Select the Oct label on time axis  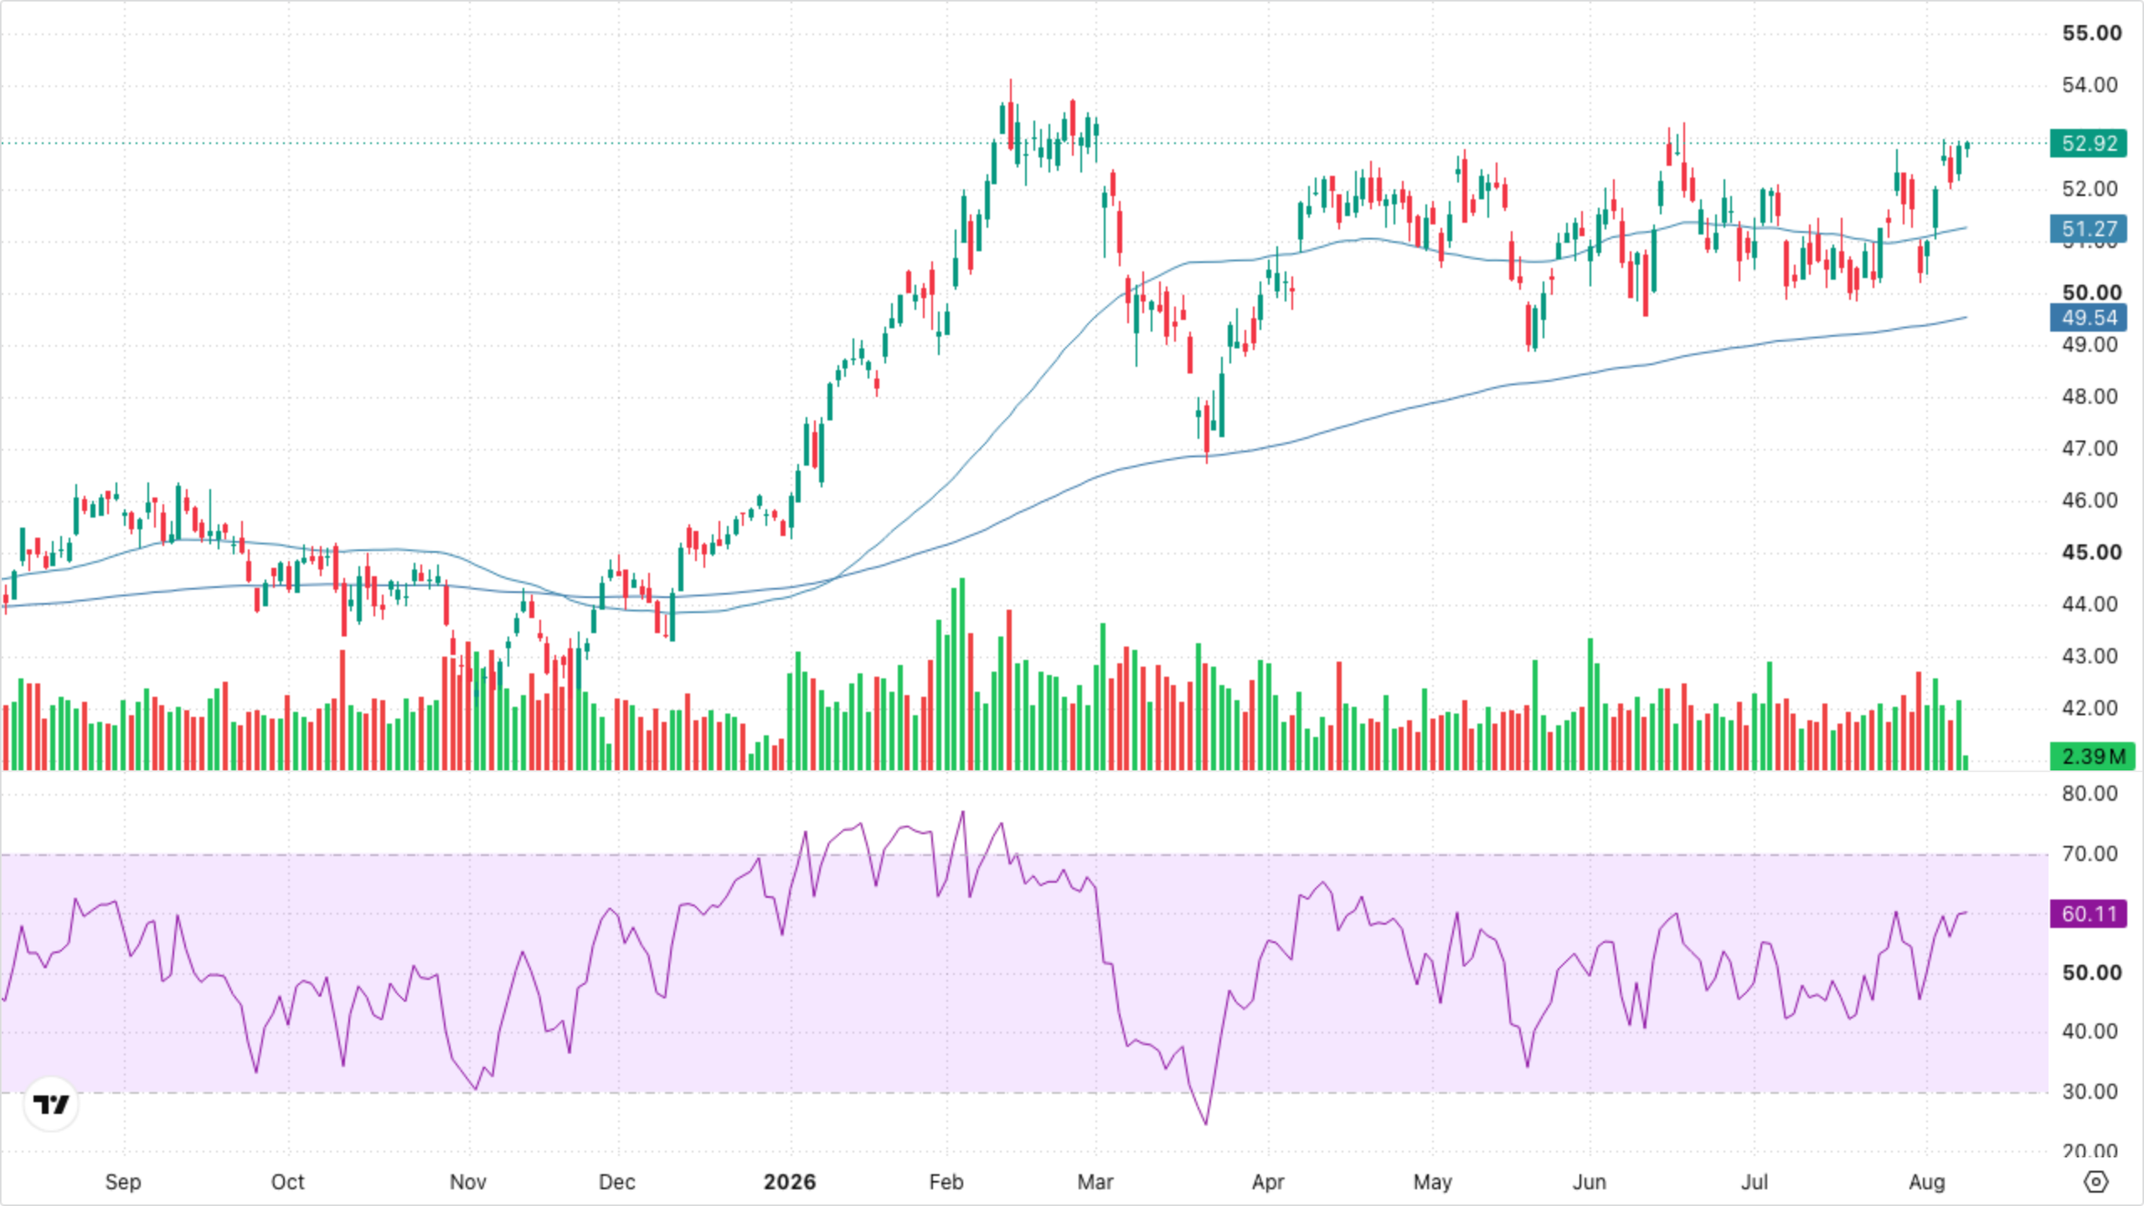287,1182
